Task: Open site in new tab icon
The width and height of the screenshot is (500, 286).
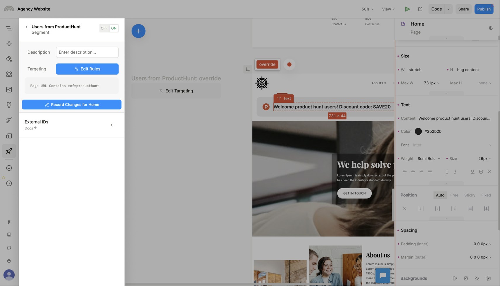Action: [x=420, y=9]
